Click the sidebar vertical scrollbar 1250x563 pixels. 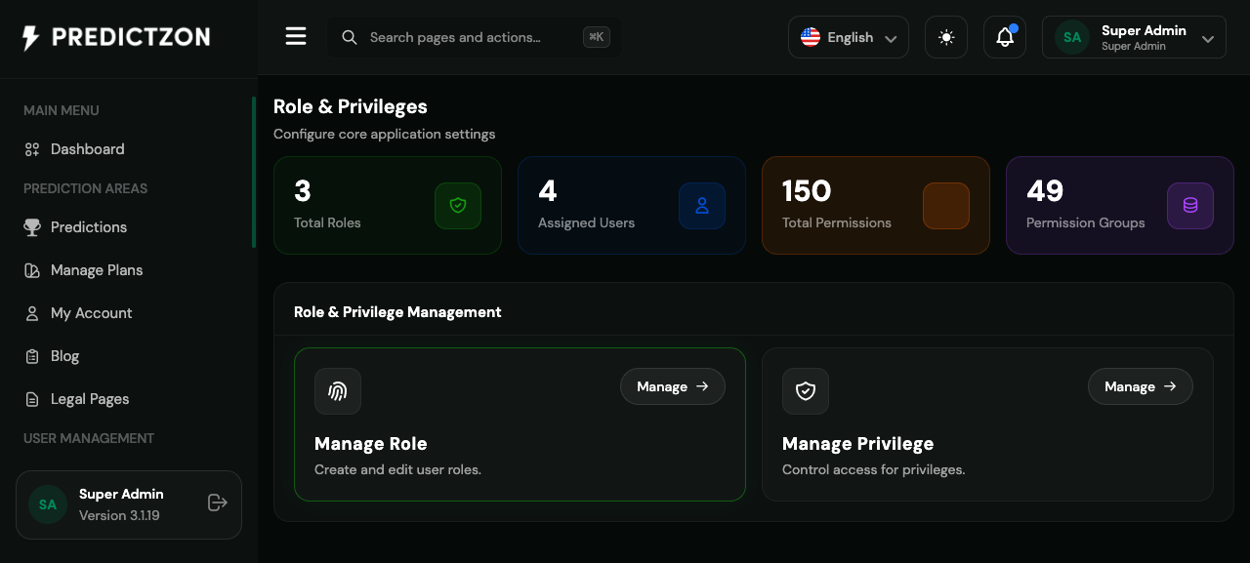coord(254,173)
